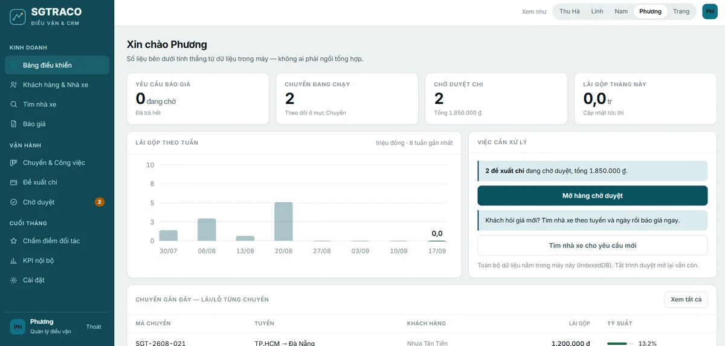725x346 pixels.
Task: Open Đề xuất chi menu item
Action: (x=57, y=182)
